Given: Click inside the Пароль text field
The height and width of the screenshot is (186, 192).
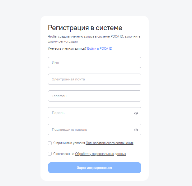Looking at the screenshot, I should pyautogui.click(x=90, y=113).
